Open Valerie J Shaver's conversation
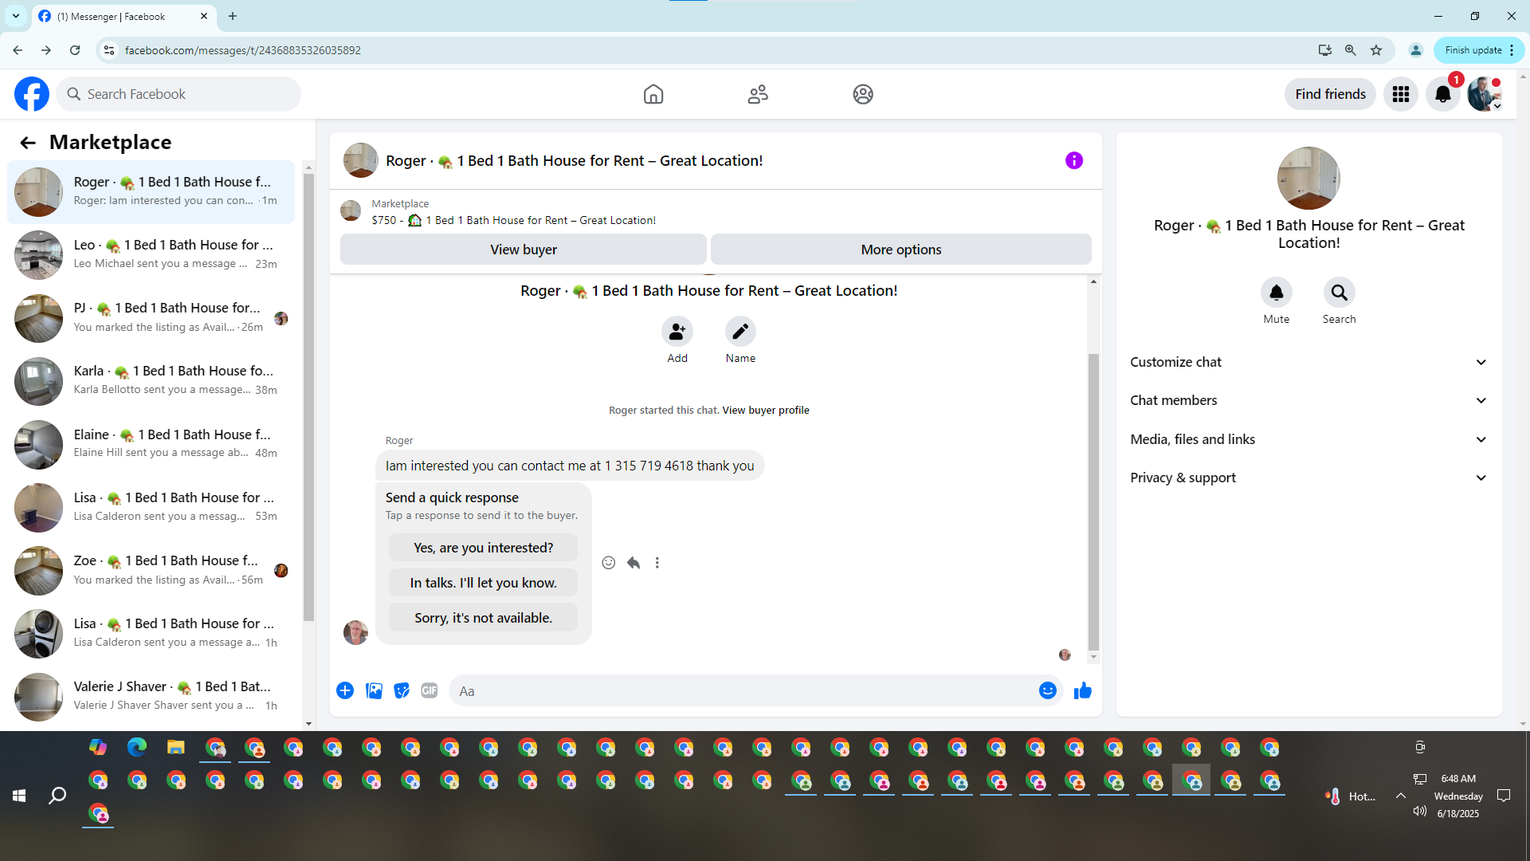Image resolution: width=1530 pixels, height=861 pixels. tap(151, 697)
